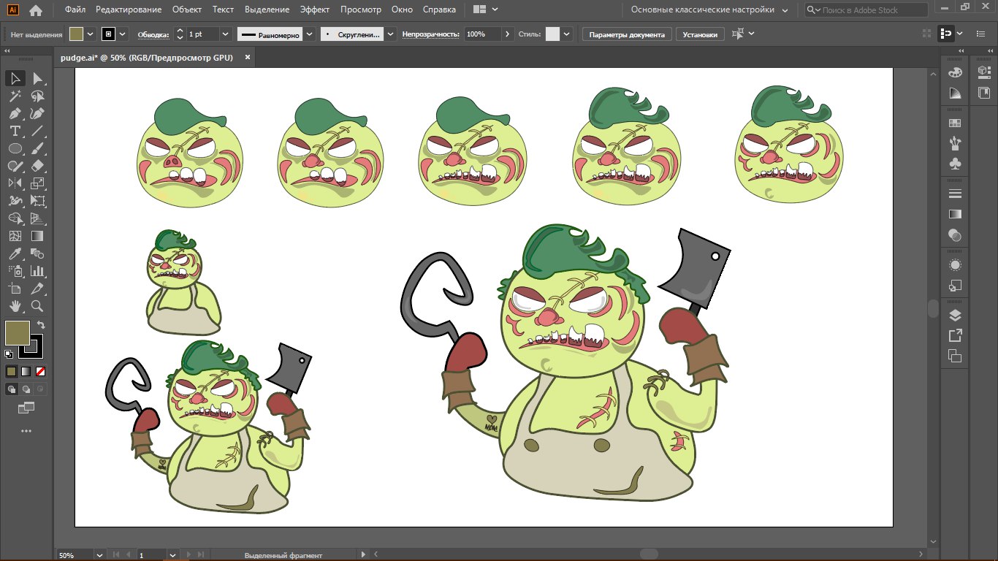Select the Mesh tool
This screenshot has height=561, width=998.
(x=15, y=236)
